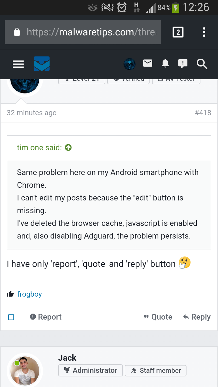Open the browser tab switcher showing 2
The height and width of the screenshot is (387, 218).
pyautogui.click(x=178, y=32)
